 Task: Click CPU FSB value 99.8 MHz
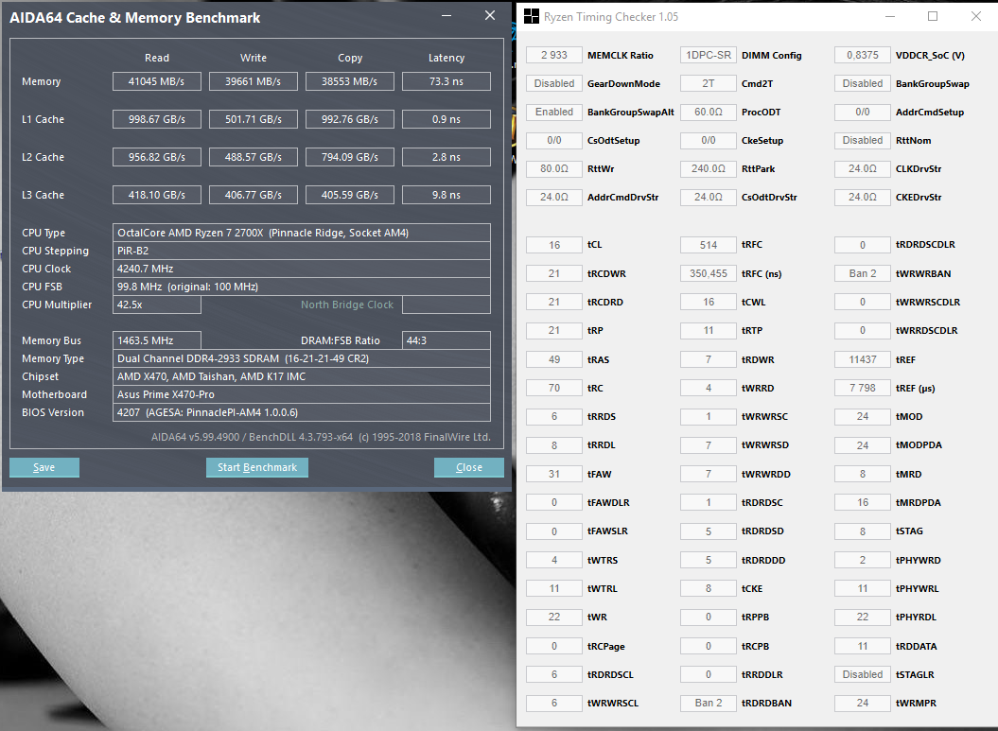302,287
